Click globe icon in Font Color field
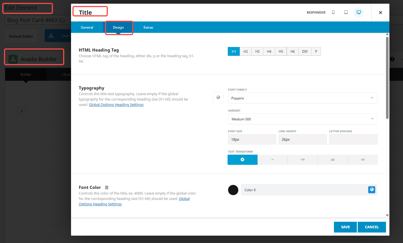This screenshot has height=243, width=403. (372, 190)
